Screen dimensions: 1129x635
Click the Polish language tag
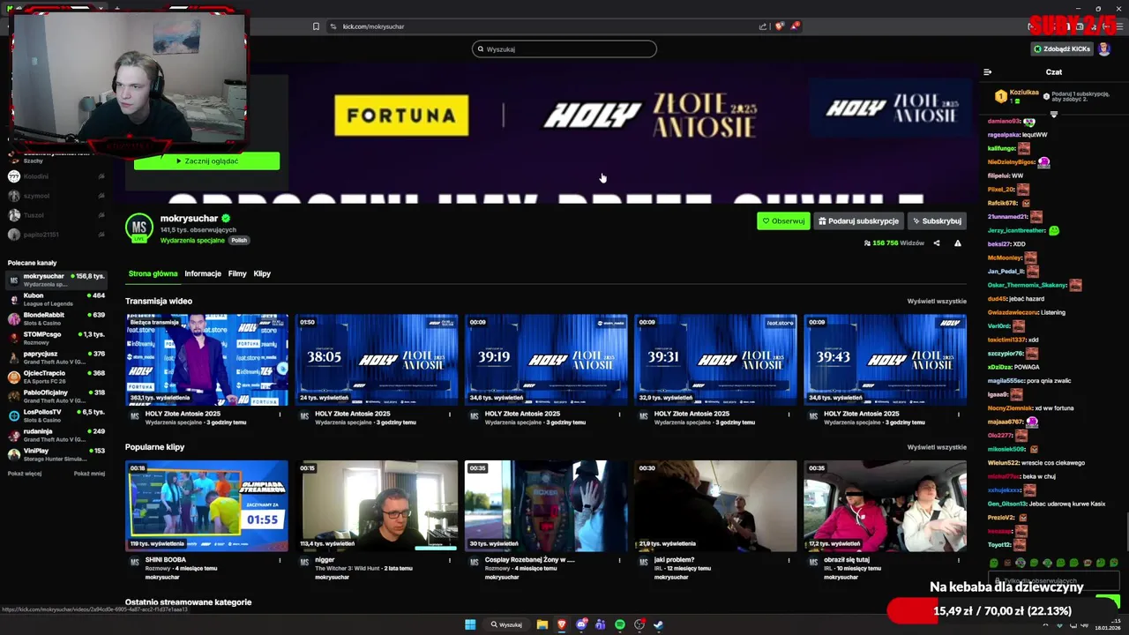click(239, 240)
